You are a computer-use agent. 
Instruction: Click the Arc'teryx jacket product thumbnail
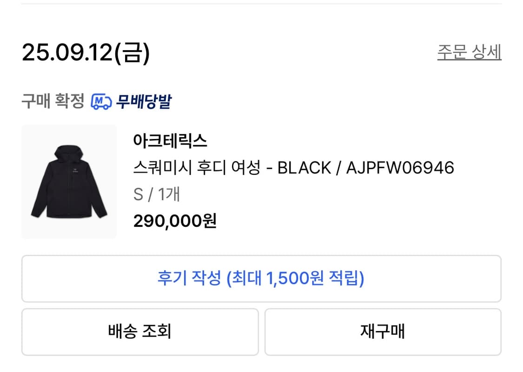coord(69,181)
